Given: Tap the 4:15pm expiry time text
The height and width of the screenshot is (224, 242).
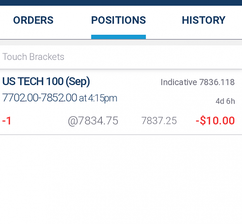Looking at the screenshot, I should pyautogui.click(x=103, y=98).
